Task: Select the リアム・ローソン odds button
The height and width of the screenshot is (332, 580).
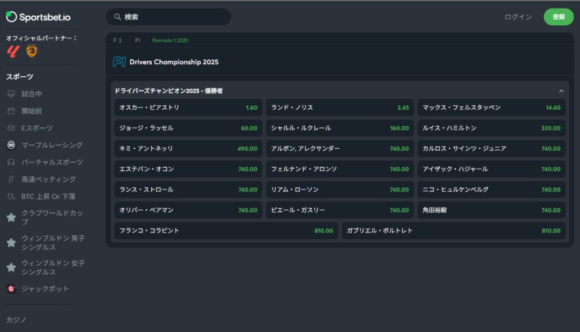Action: point(340,189)
